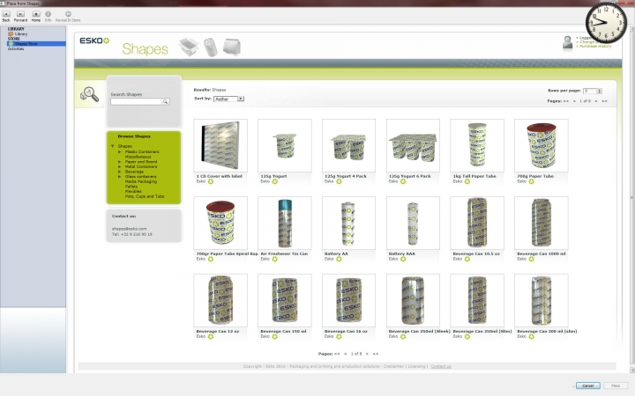Click the star badge under Battery AA

click(339, 259)
